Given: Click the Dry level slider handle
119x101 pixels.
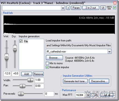Looking at the screenshot, I should [15, 48].
